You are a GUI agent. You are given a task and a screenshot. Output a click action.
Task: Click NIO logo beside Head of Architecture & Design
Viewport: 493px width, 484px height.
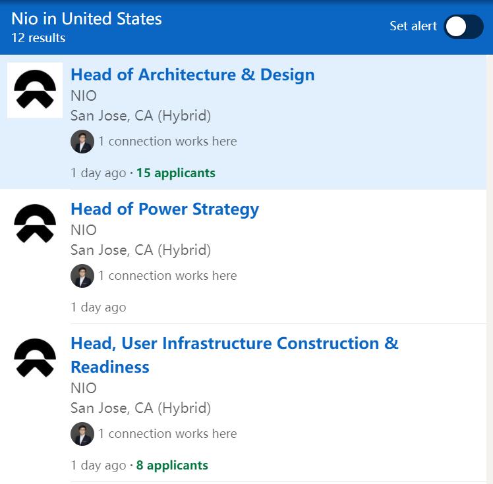[x=35, y=90]
